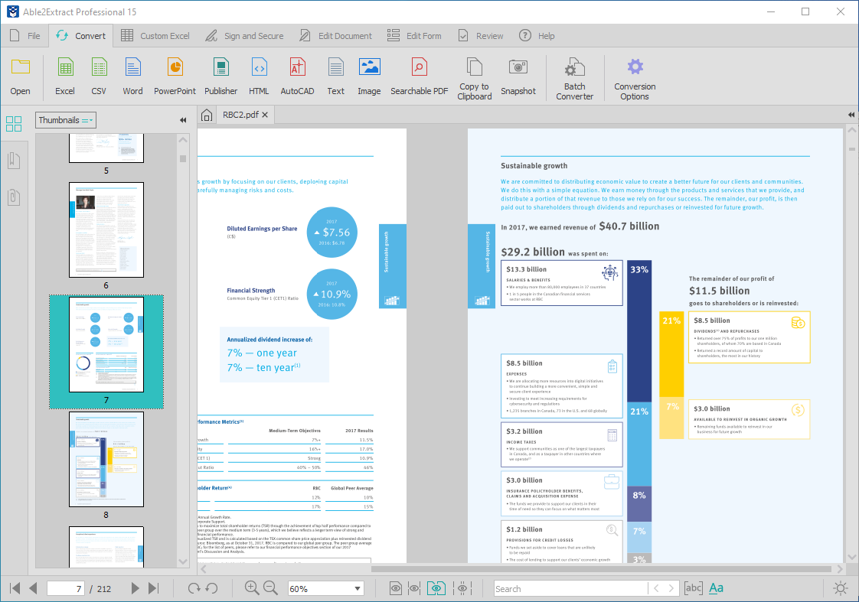Find next search result arrow
This screenshot has width=859, height=602.
click(671, 588)
